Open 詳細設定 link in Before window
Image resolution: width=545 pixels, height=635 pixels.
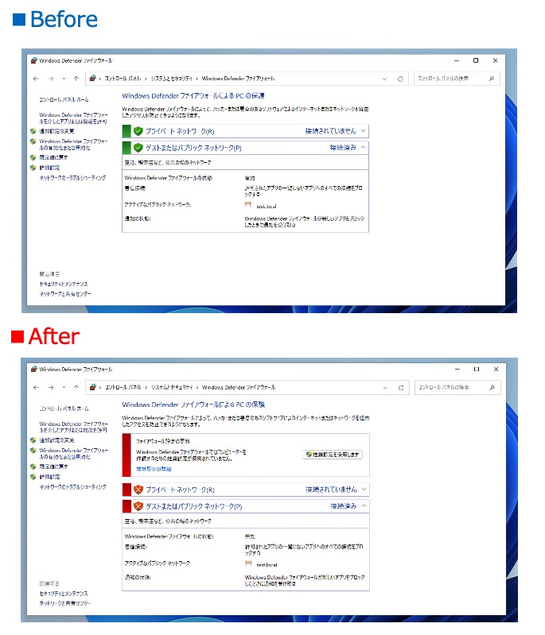49,167
